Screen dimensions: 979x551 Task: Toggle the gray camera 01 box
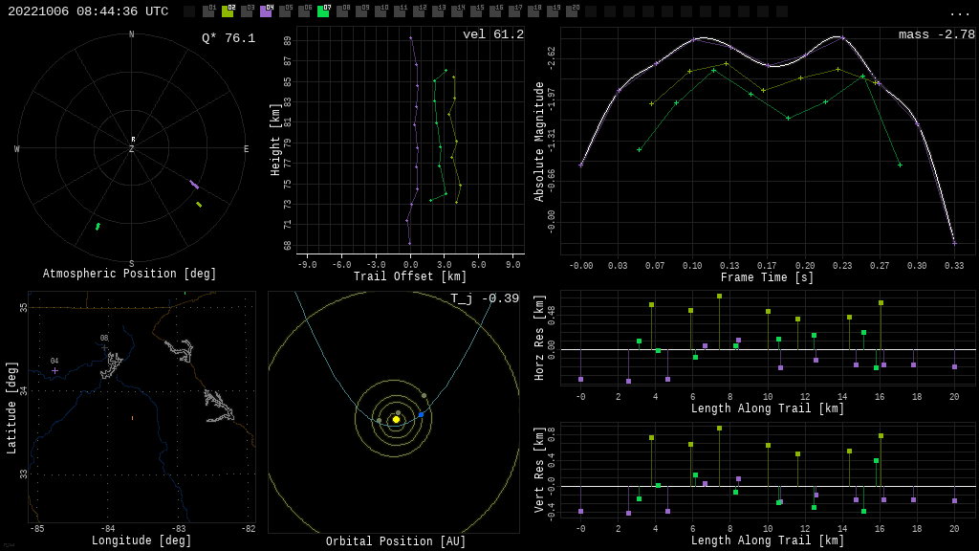coord(208,11)
